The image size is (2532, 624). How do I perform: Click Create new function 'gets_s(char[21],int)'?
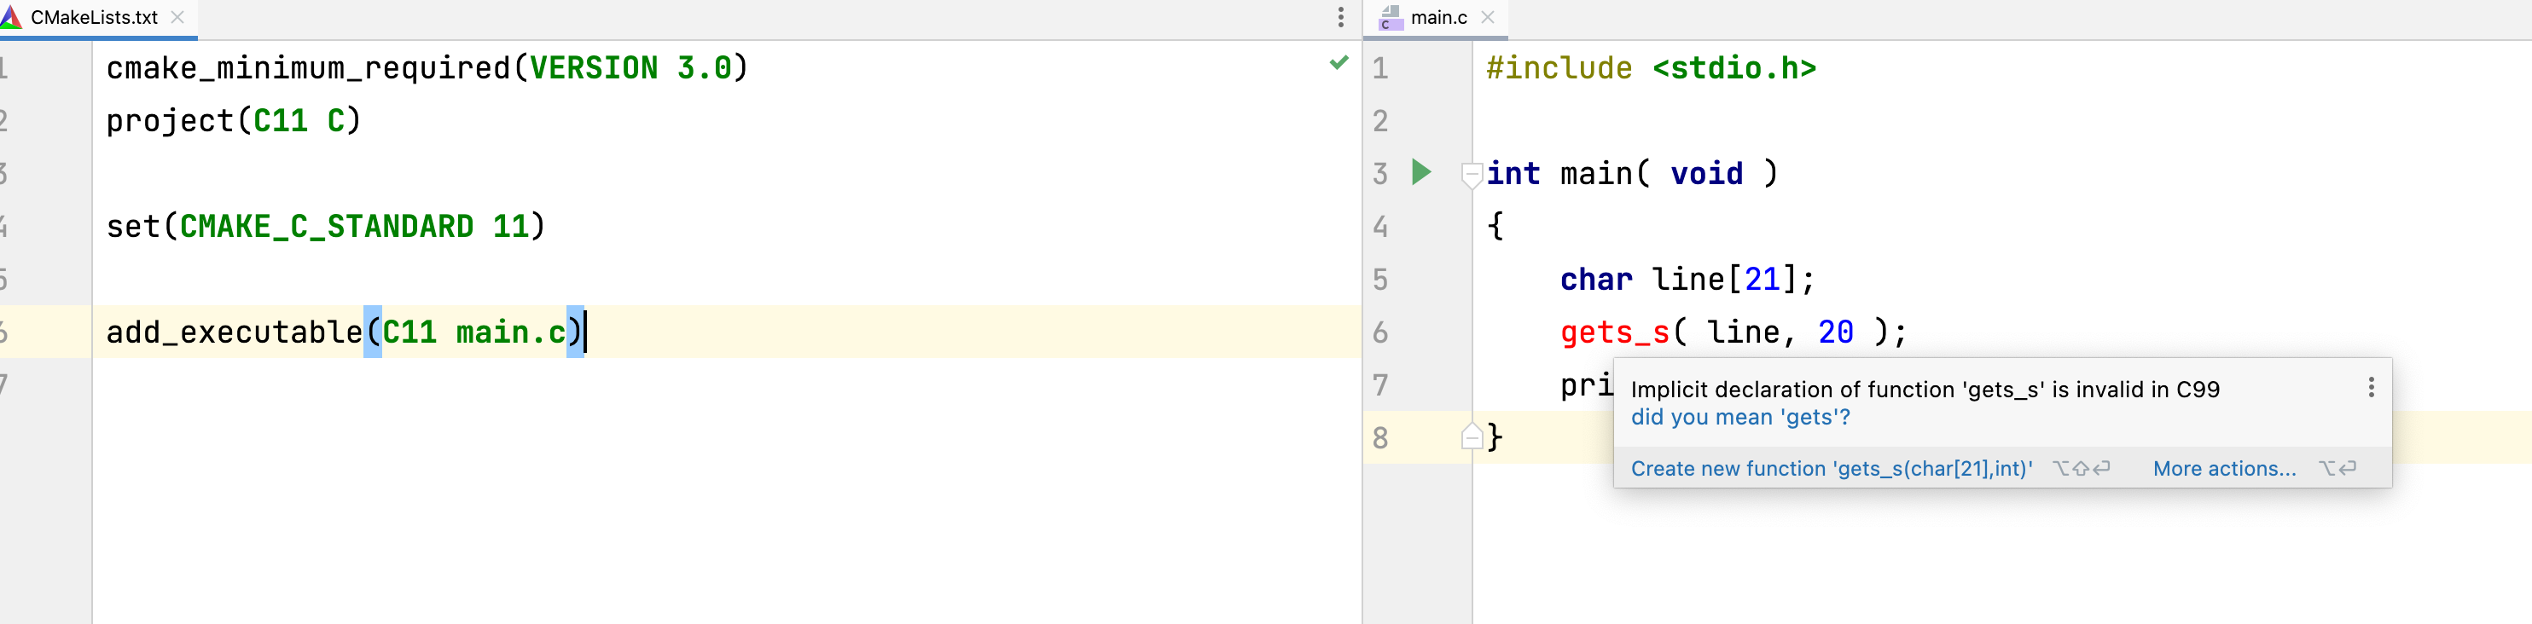(1831, 469)
